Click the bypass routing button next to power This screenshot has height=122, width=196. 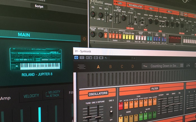82,58
